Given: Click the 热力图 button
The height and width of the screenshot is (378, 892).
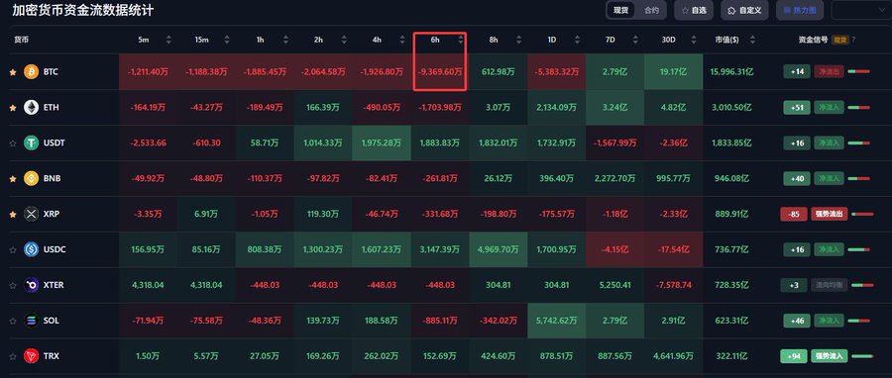Looking at the screenshot, I should tap(800, 10).
